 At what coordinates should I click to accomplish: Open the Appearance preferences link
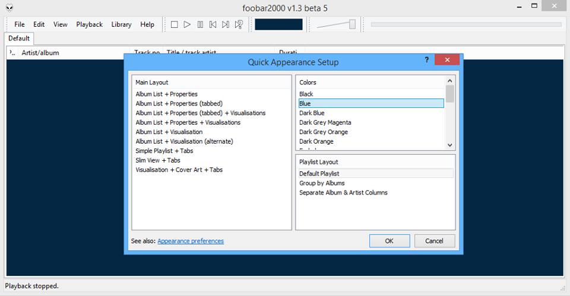[x=191, y=241]
